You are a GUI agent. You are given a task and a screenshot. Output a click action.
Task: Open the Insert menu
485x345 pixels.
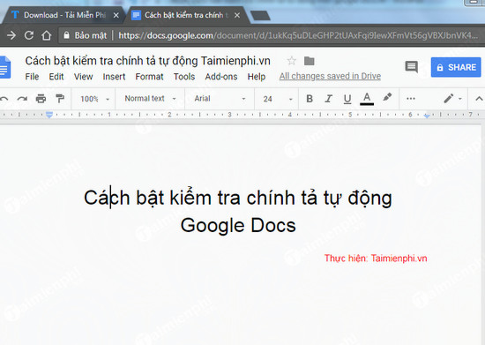[114, 77]
